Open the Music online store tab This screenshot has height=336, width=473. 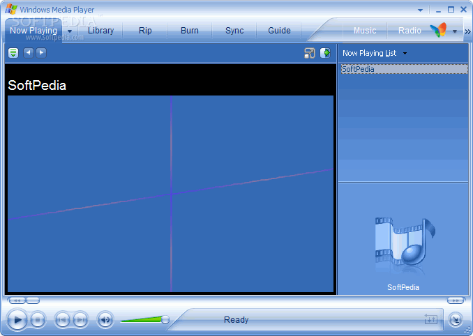point(365,31)
